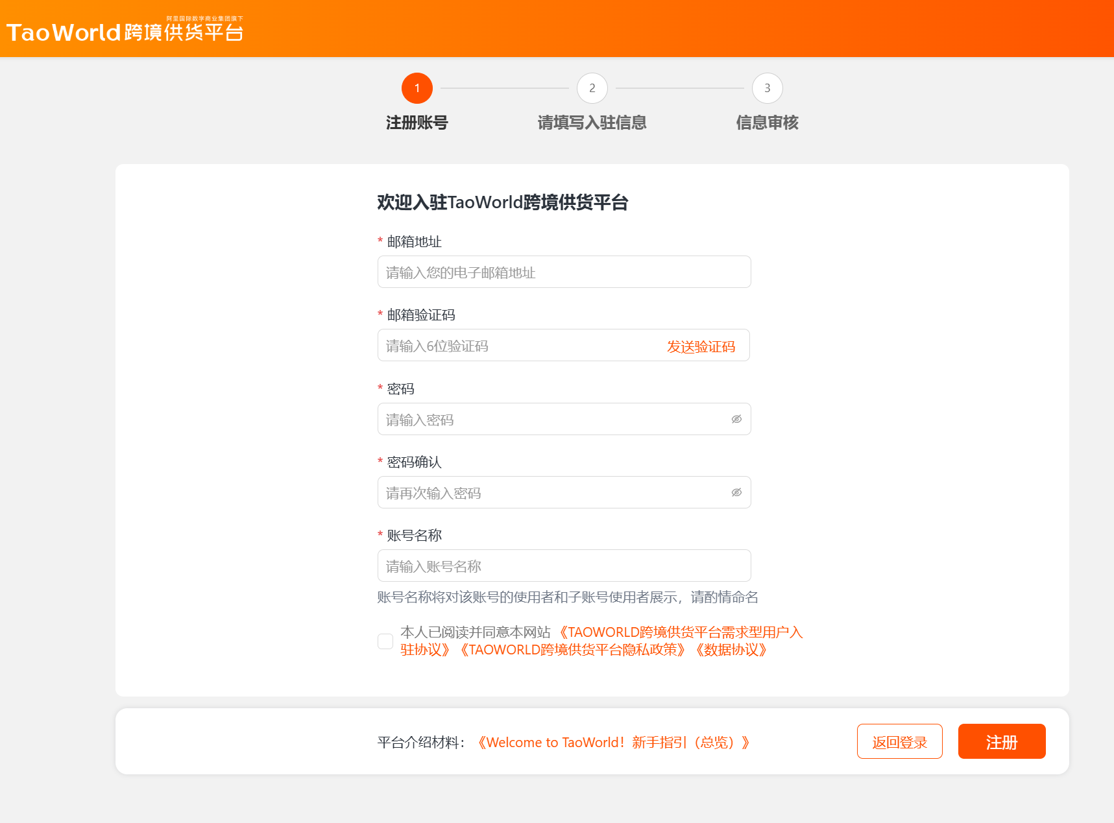Open the 数据协议 data agreement link
Image resolution: width=1114 pixels, height=823 pixels.
tap(732, 650)
